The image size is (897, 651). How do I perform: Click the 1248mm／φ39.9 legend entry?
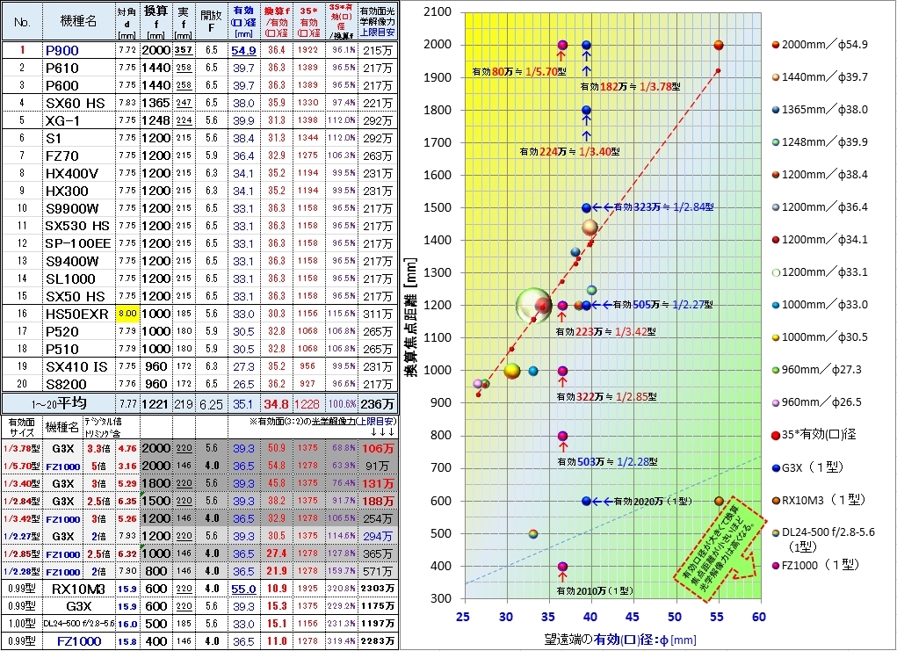819,141
